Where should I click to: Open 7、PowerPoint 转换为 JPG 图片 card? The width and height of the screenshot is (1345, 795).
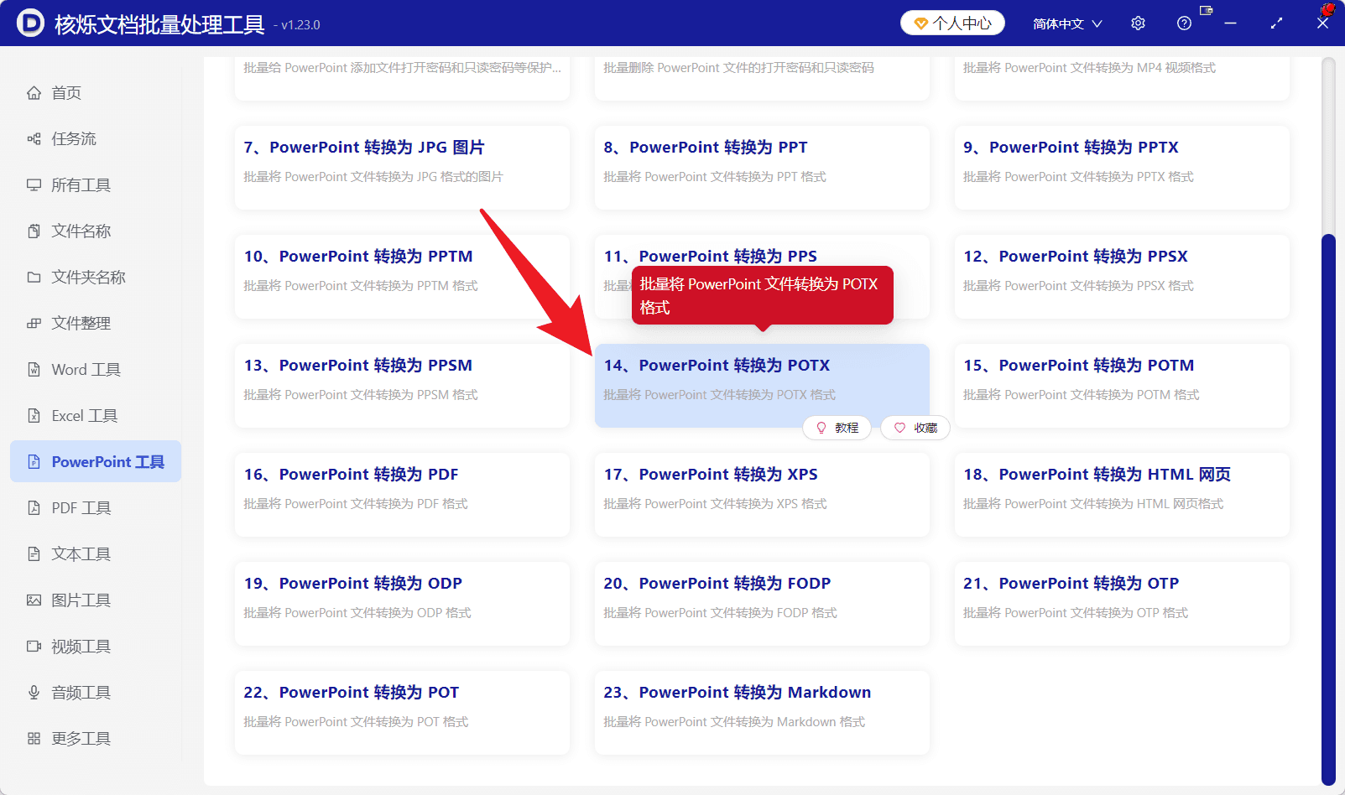[x=402, y=168]
